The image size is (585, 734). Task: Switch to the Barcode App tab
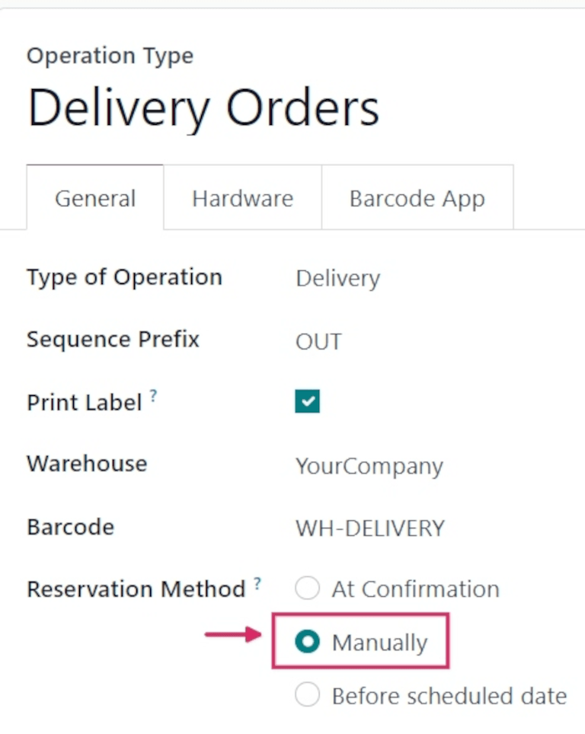417,198
